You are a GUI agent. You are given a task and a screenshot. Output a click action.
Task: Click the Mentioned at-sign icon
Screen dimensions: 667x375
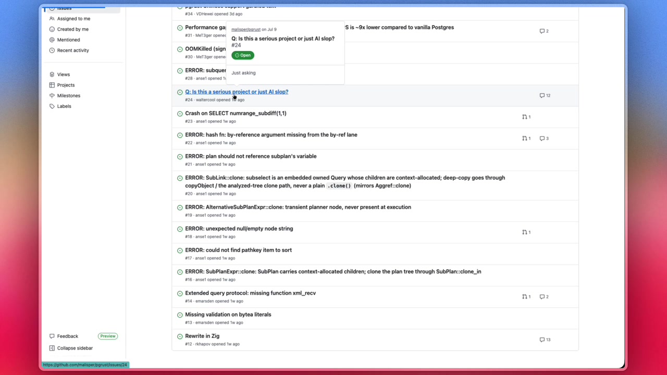52,40
